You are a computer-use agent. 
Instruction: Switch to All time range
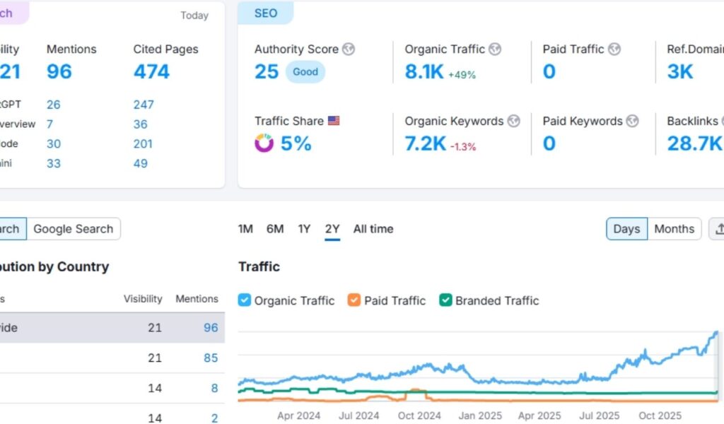373,229
